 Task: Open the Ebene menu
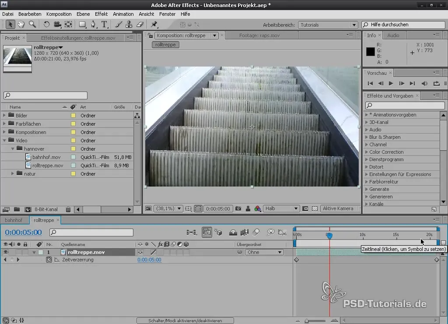click(x=83, y=14)
